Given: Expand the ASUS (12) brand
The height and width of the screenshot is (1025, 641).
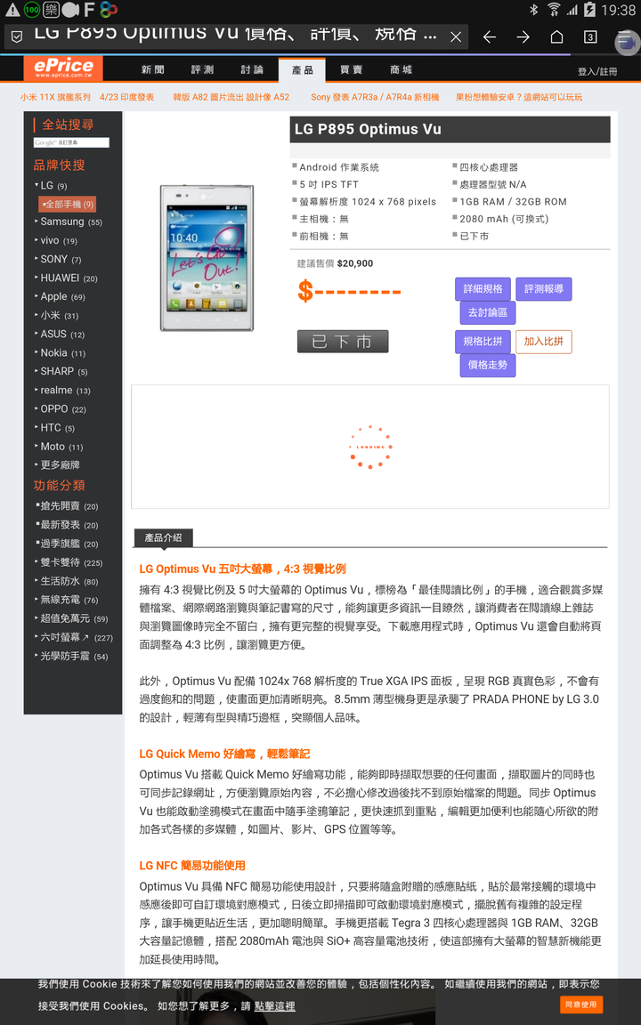Looking at the screenshot, I should point(59,334).
